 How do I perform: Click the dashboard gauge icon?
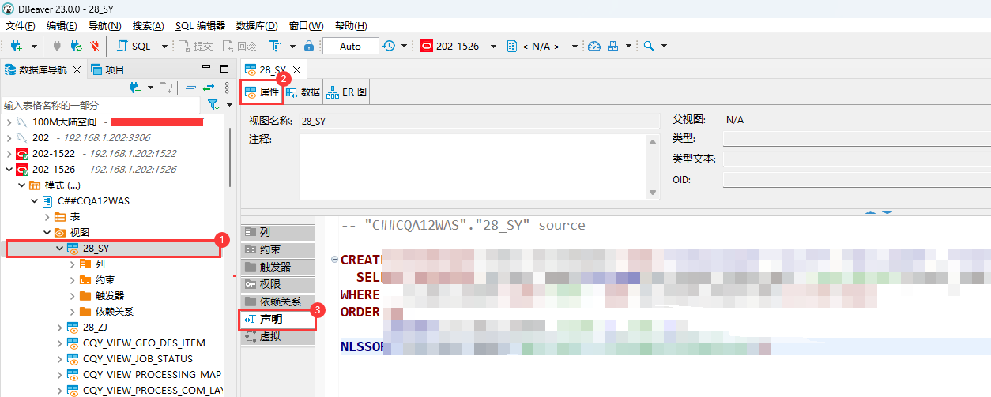[595, 46]
